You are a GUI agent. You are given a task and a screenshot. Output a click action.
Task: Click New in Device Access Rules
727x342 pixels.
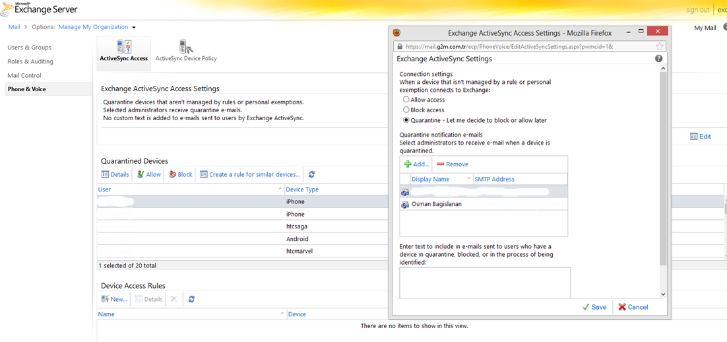coord(114,299)
